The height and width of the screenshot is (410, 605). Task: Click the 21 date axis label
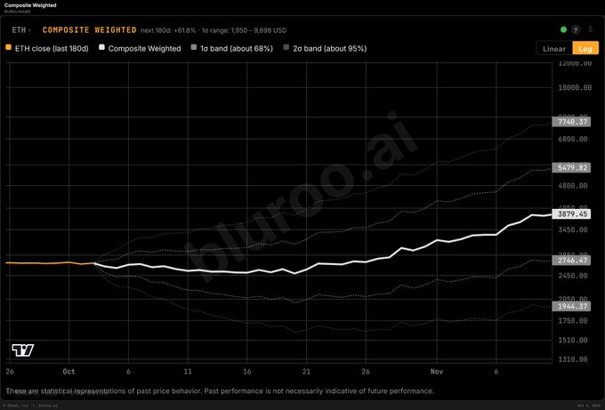306,372
